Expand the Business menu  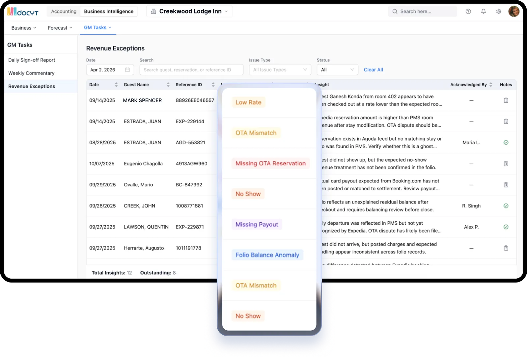pyautogui.click(x=24, y=28)
